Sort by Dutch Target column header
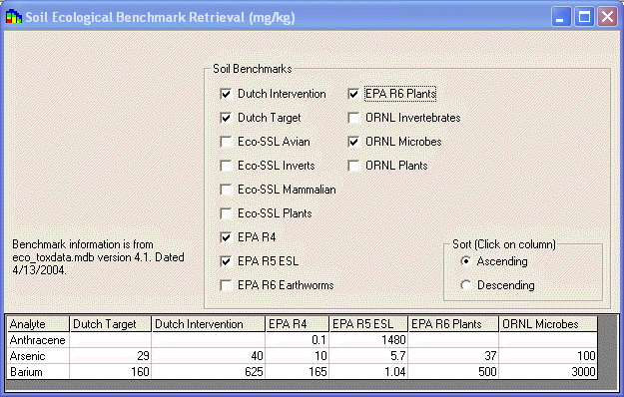Viewport: 624px width, 397px height. [110, 324]
